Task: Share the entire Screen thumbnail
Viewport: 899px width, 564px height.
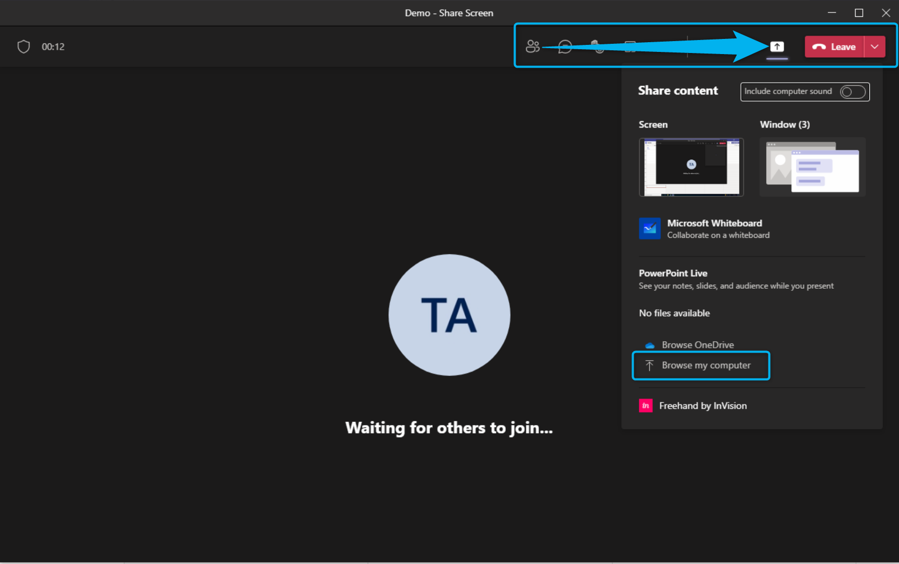Action: (691, 167)
